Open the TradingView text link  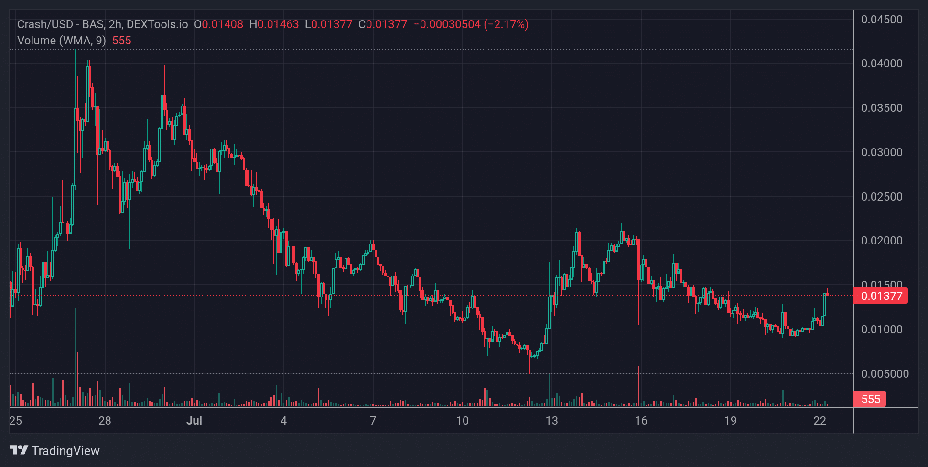[65, 451]
